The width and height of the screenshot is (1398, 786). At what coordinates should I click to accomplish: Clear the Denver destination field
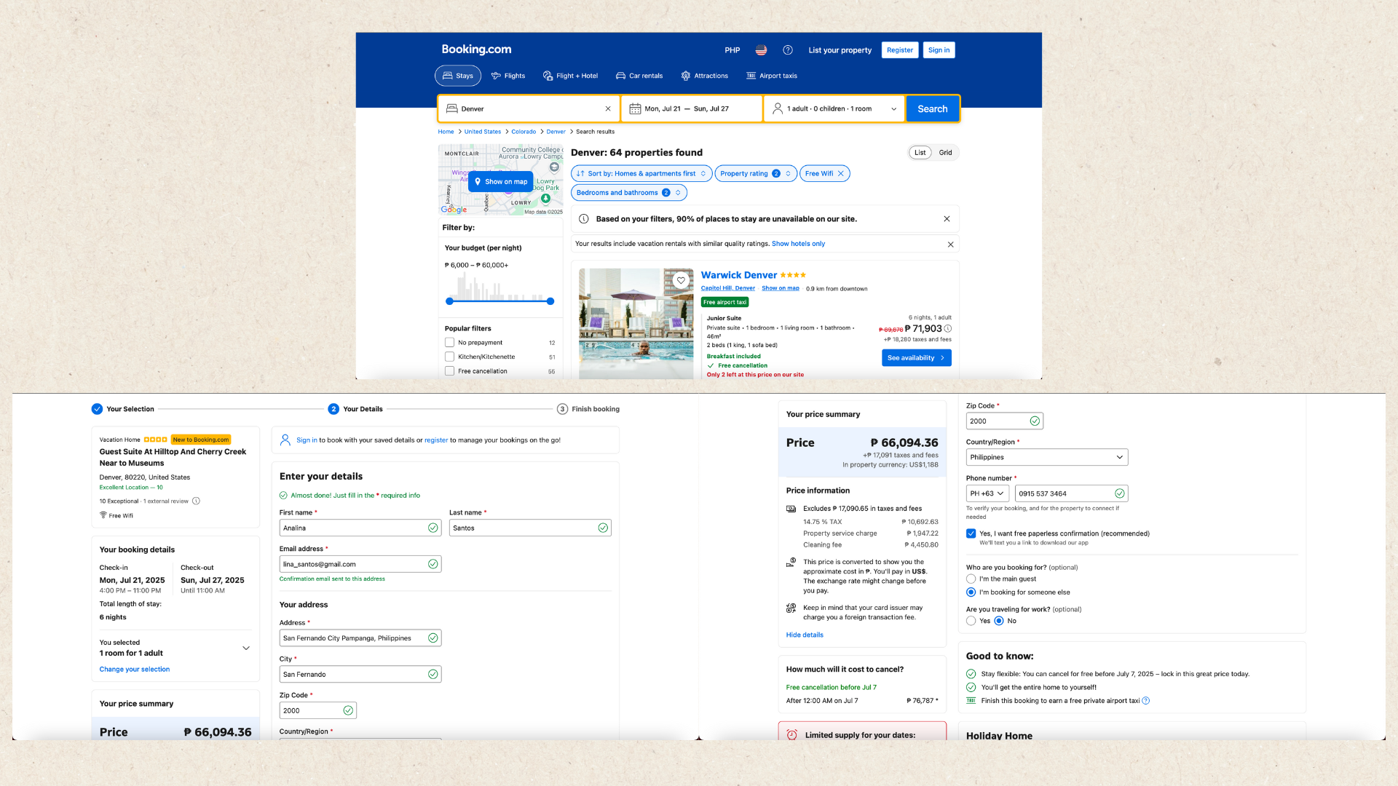tap(608, 108)
